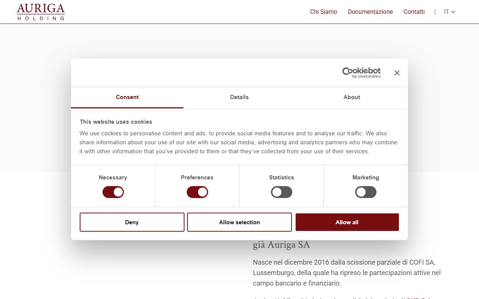This screenshot has height=299, width=479.
Task: Click the Auriga Holding logo
Action: pos(41,12)
